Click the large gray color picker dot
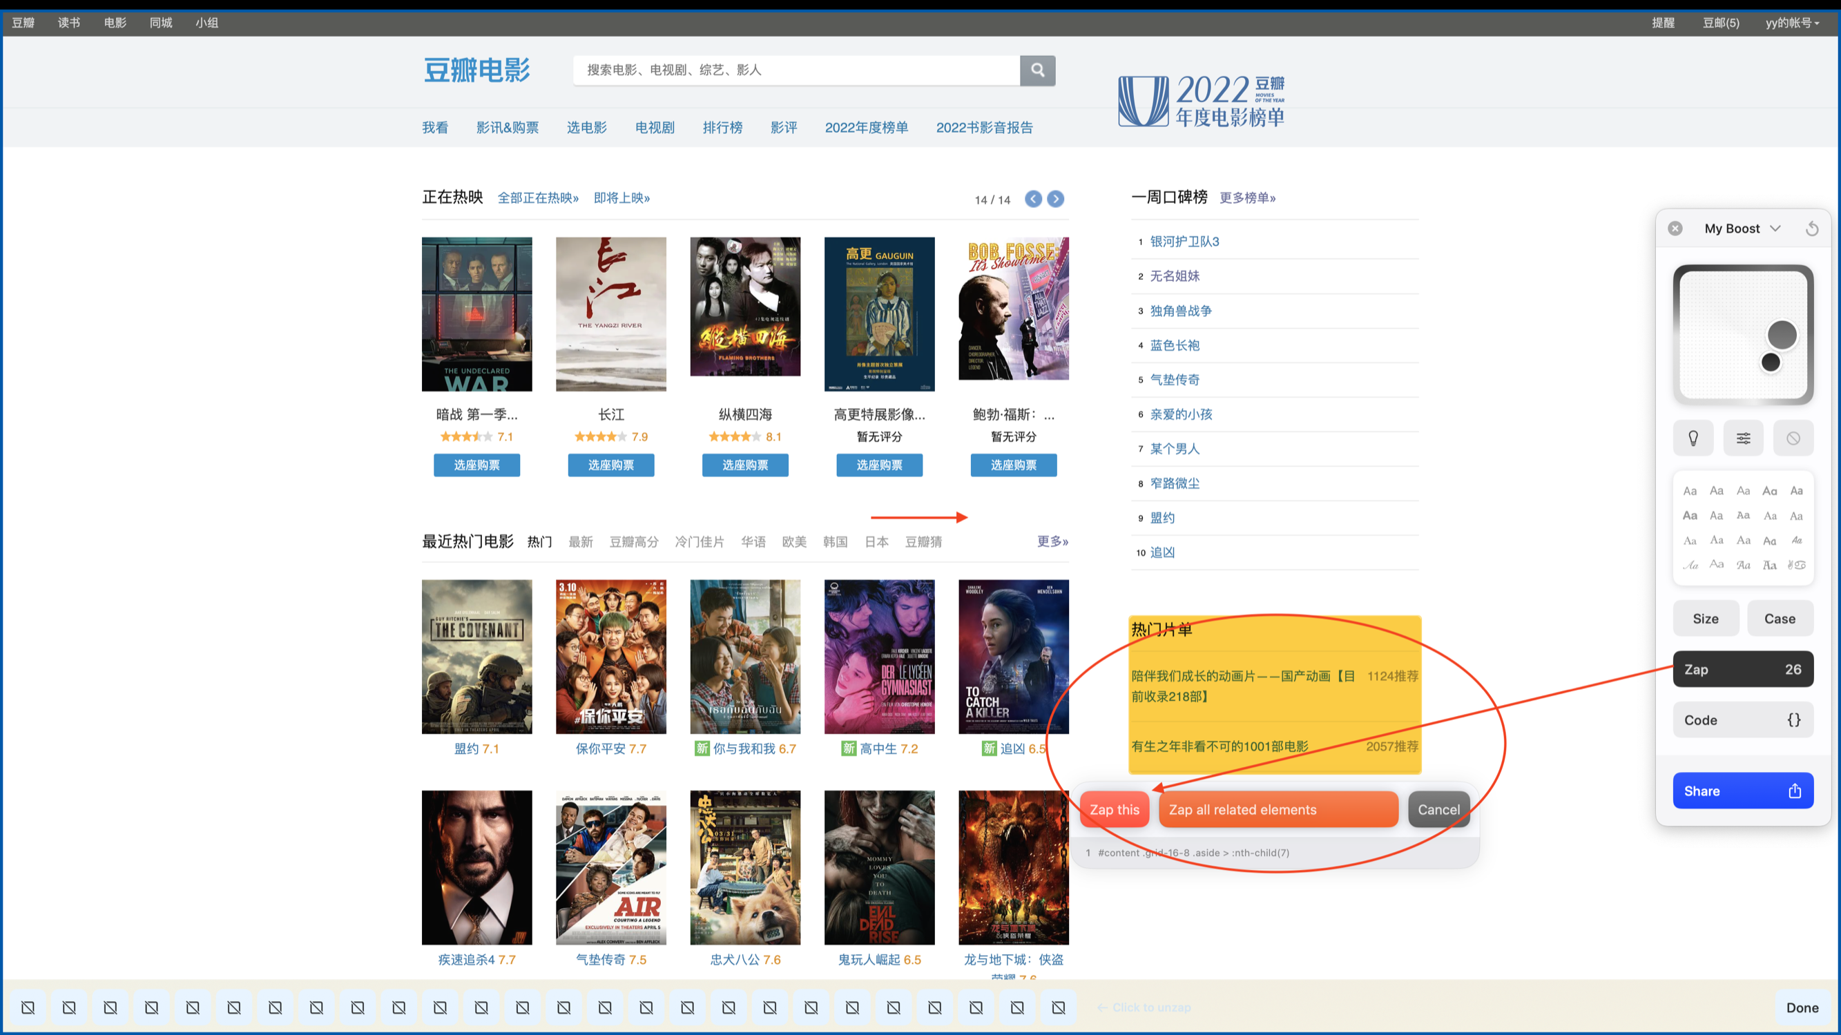1841x1035 pixels. tap(1781, 334)
